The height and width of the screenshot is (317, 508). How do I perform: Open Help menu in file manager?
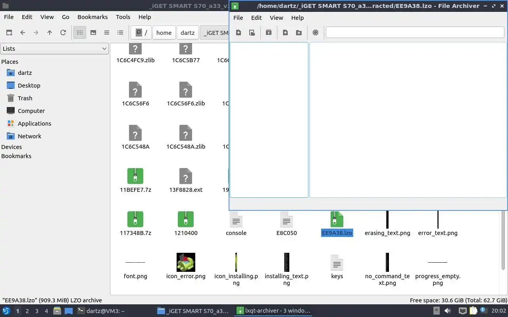click(x=144, y=17)
